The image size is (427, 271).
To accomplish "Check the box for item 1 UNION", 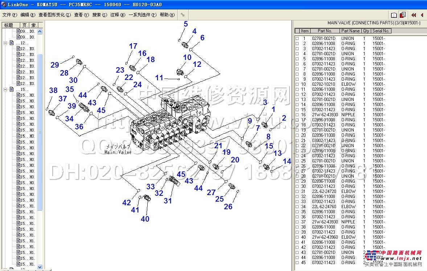I will point(297,39).
